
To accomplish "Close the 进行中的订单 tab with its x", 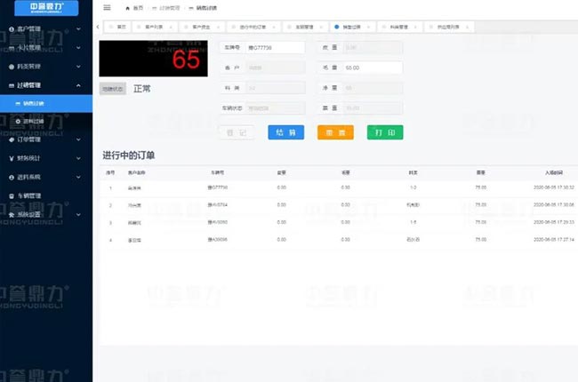I will [x=274, y=28].
